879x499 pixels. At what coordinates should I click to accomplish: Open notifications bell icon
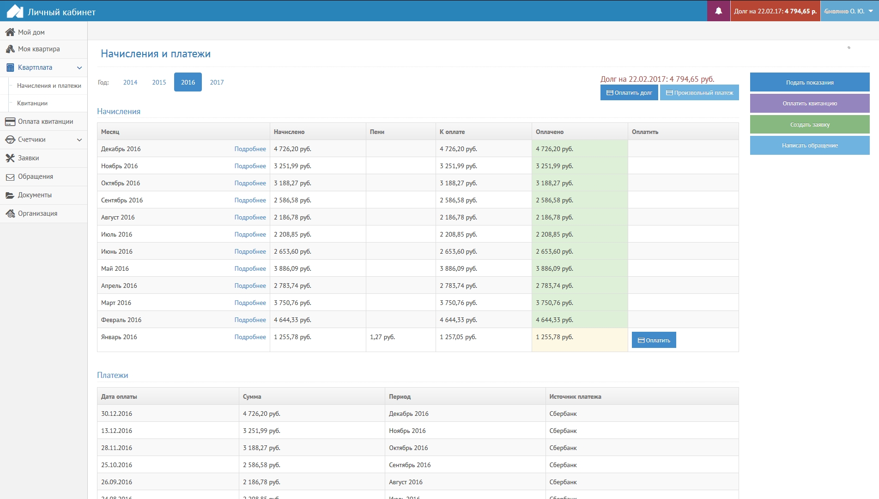point(719,11)
